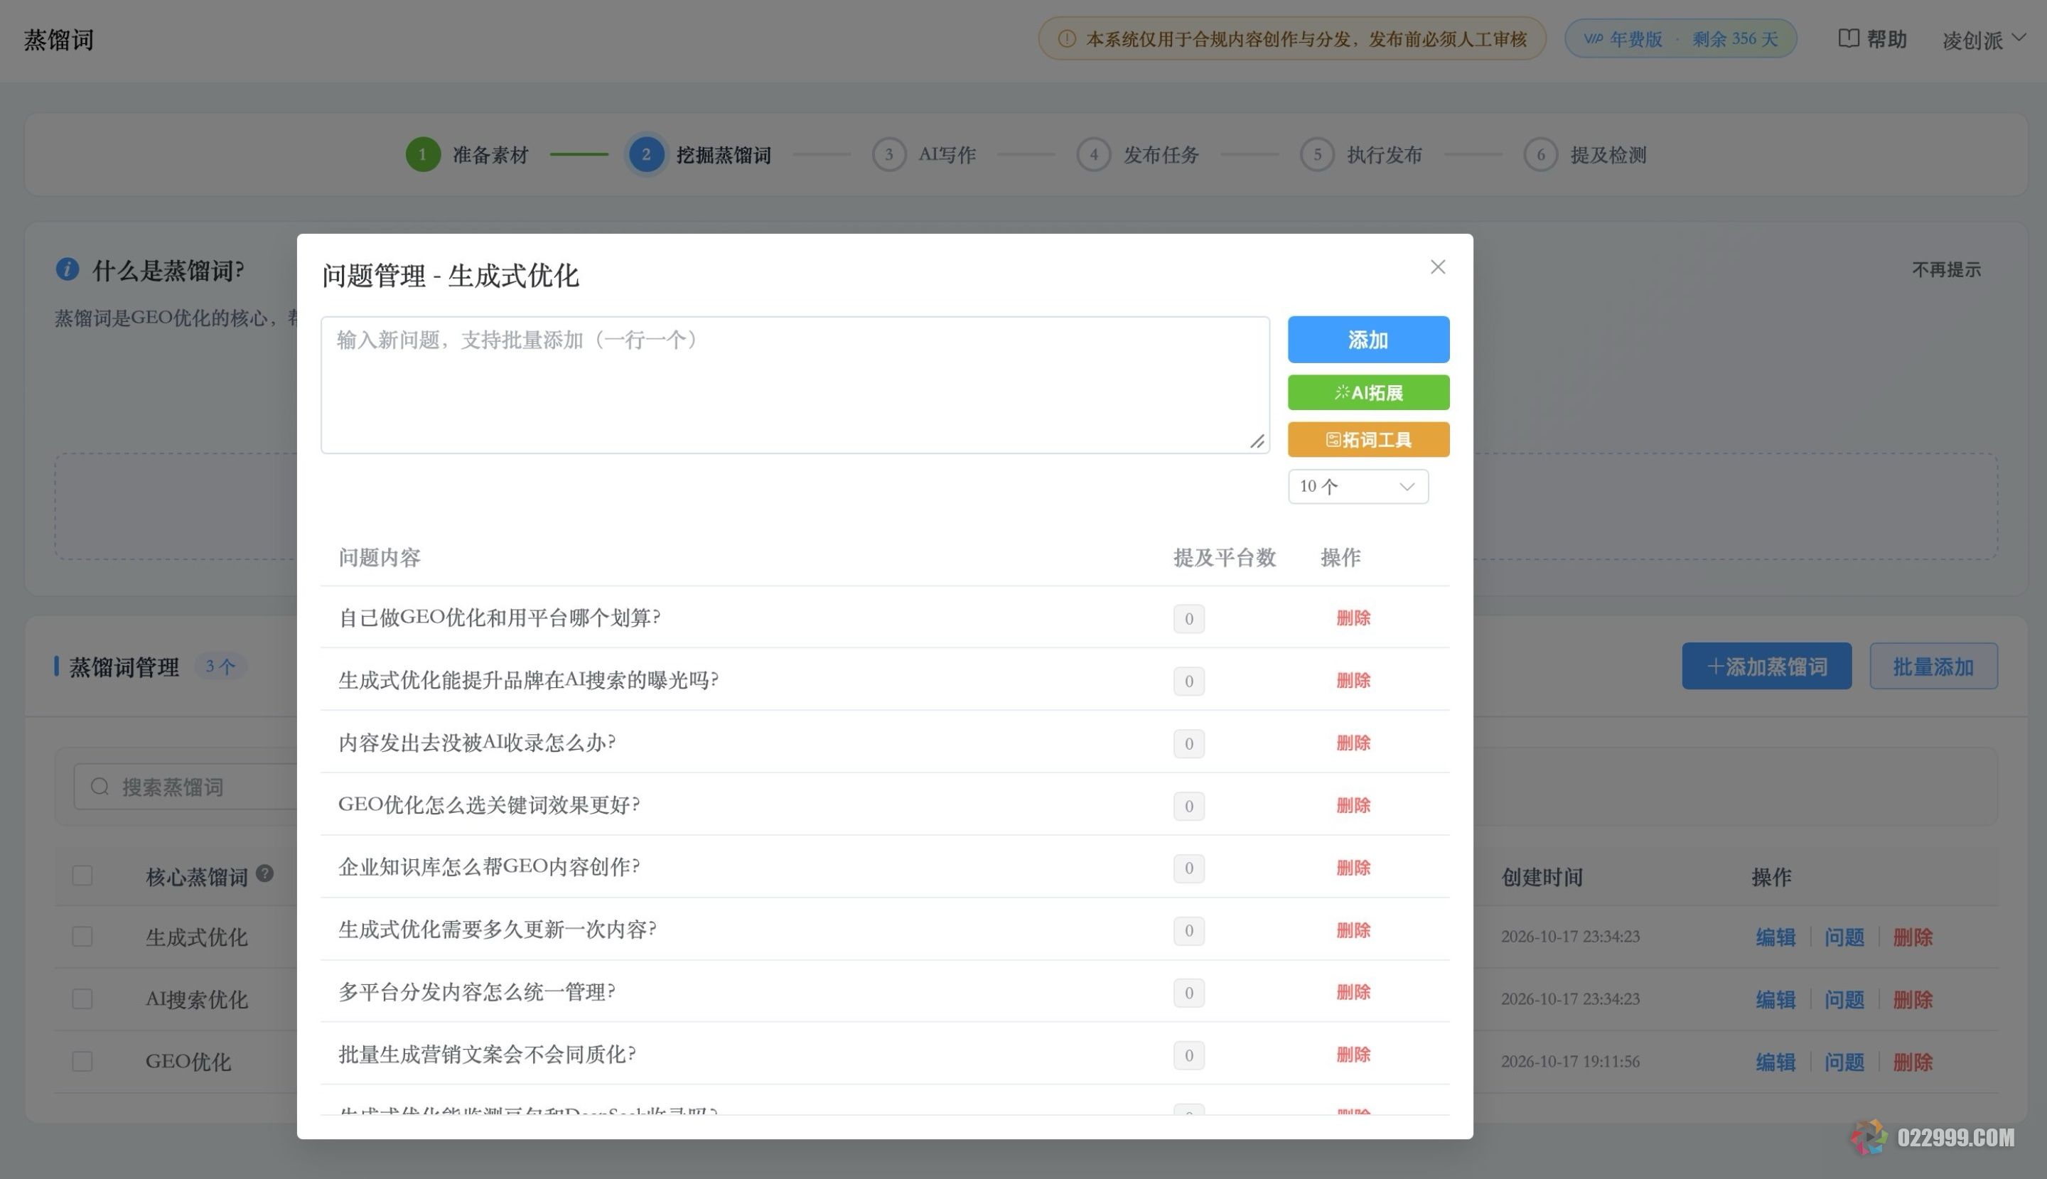Go to step 5 执行发布

click(1361, 155)
